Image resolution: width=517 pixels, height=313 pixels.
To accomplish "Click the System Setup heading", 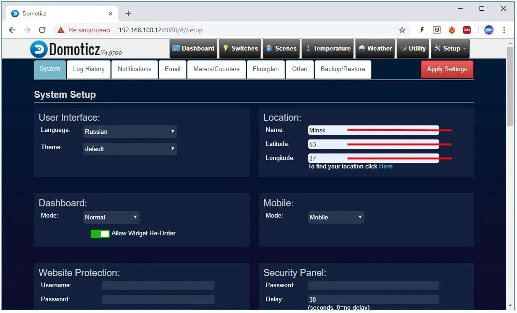I will pos(65,95).
